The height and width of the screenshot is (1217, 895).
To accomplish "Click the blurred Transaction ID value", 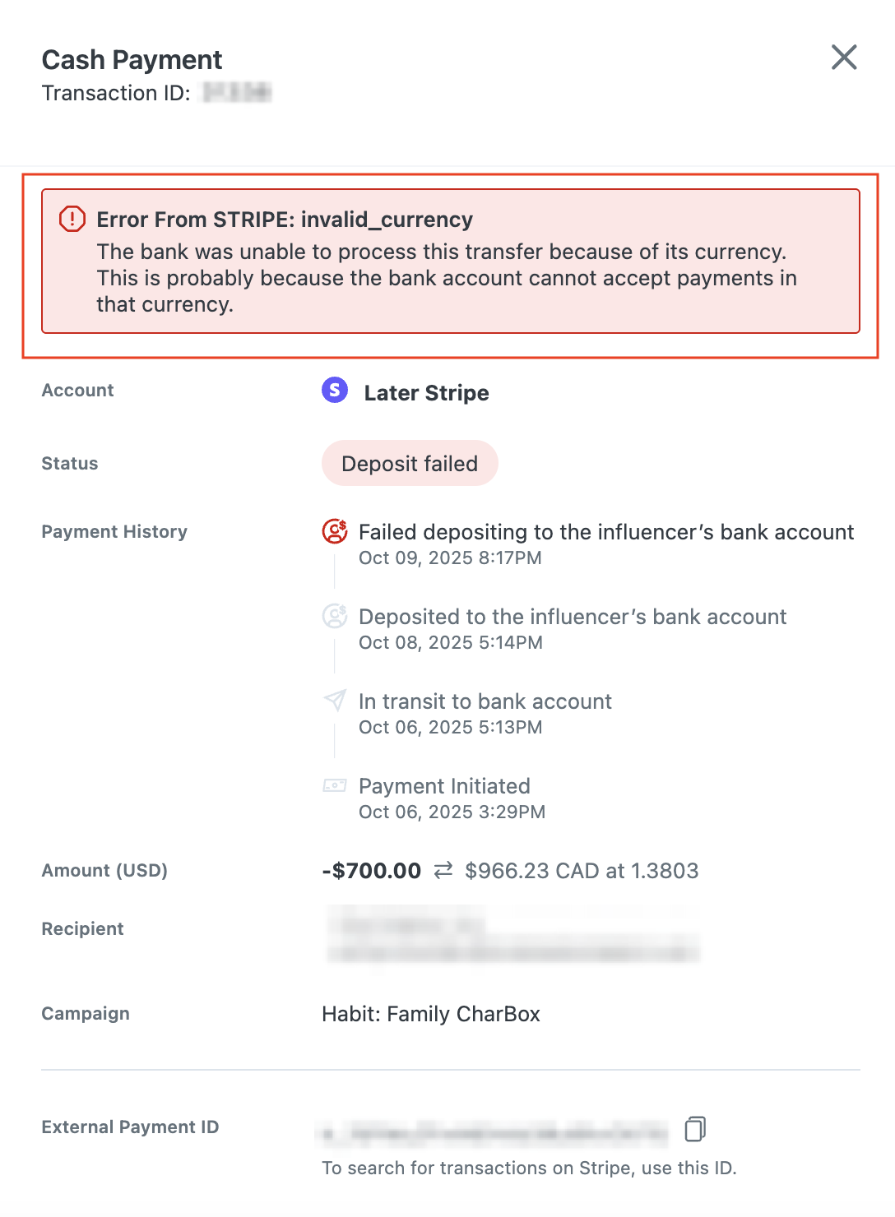I will tap(237, 93).
